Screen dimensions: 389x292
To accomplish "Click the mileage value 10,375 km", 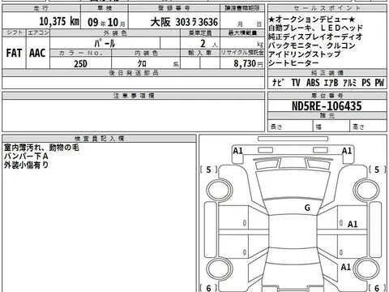I will pos(59,21).
